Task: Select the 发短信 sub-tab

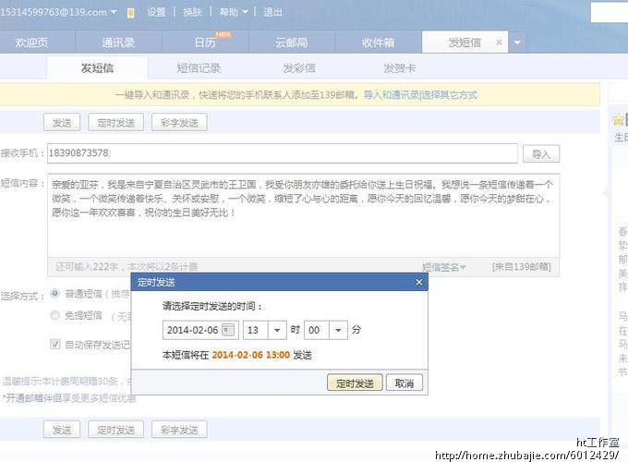Action: point(97,67)
